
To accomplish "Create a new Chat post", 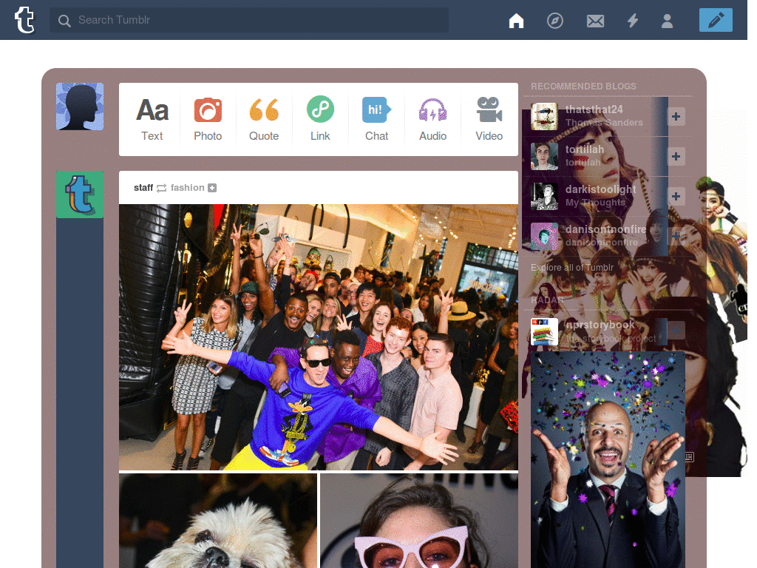I will point(376,119).
